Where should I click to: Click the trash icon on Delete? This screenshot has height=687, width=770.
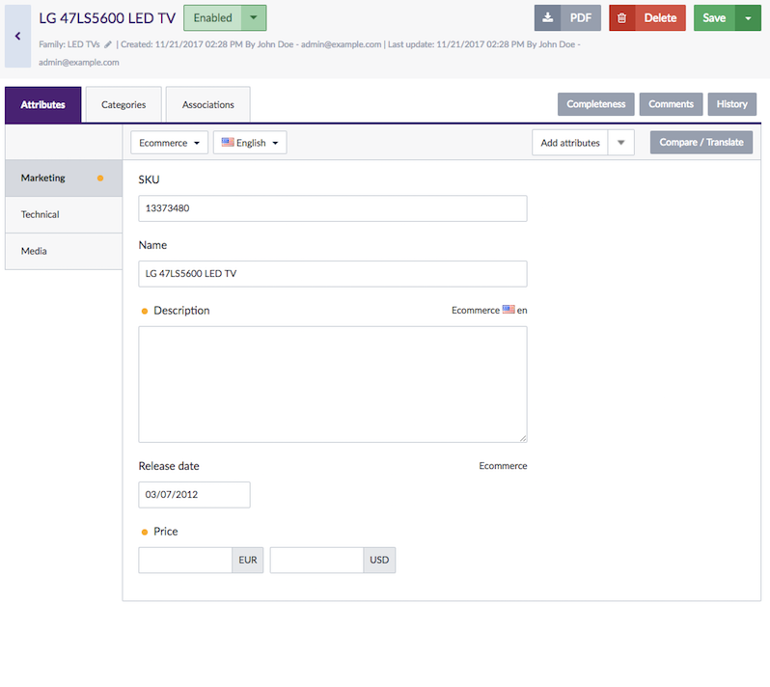pyautogui.click(x=622, y=17)
